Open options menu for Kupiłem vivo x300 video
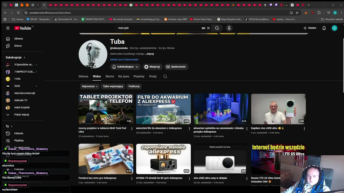The width and height of the screenshot is (344, 193). click(x=304, y=129)
